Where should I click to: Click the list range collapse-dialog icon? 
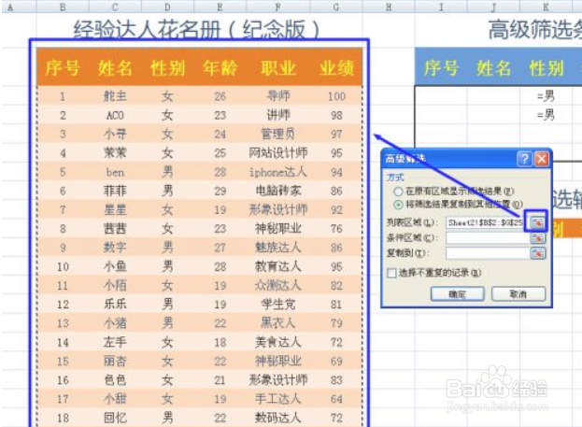537,222
